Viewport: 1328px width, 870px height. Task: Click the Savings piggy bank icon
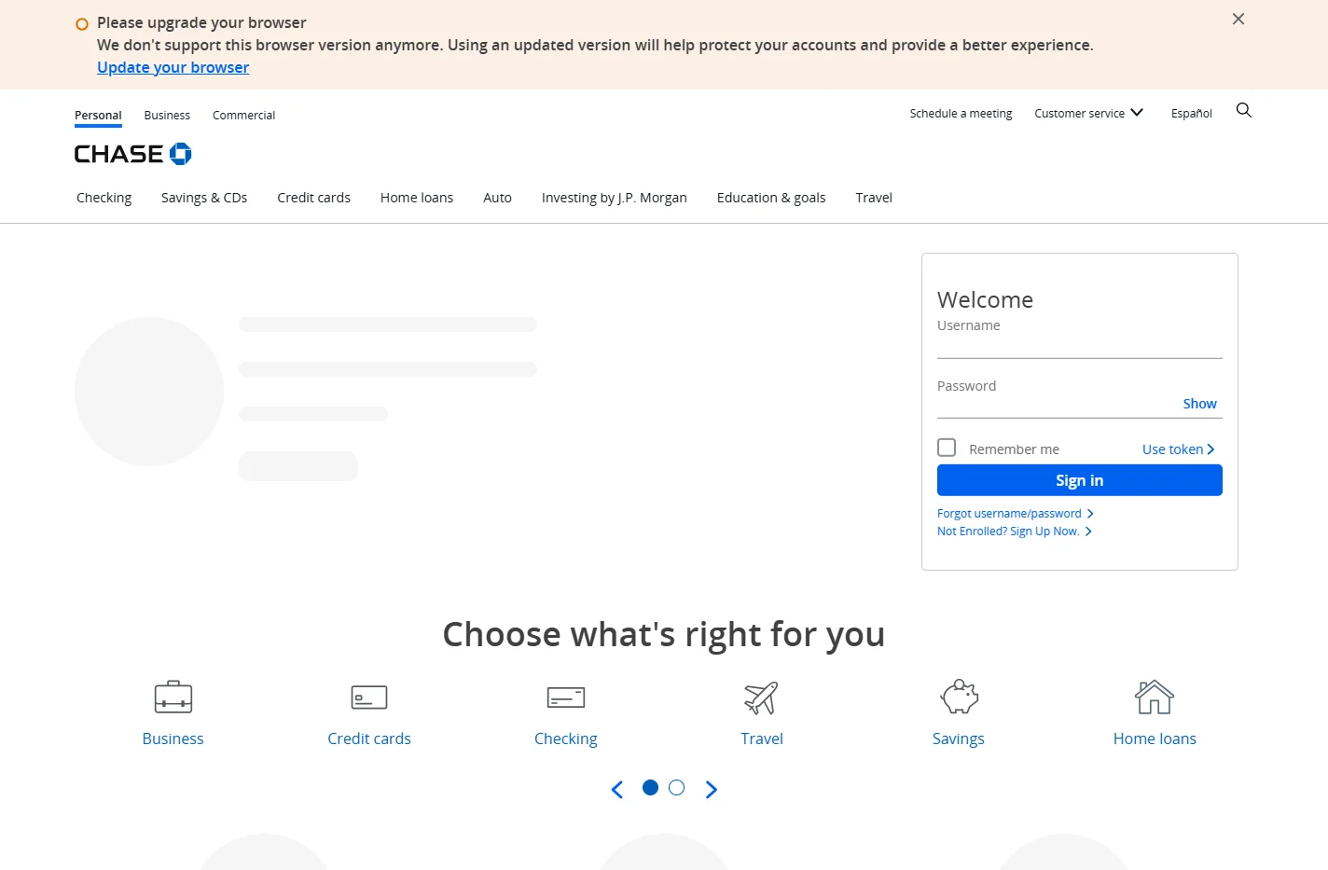coord(959,697)
